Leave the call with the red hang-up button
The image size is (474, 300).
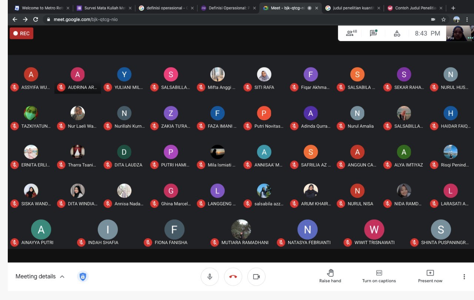click(233, 277)
